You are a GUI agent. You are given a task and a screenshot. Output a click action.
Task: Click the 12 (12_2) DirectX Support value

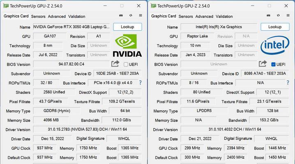125,92
